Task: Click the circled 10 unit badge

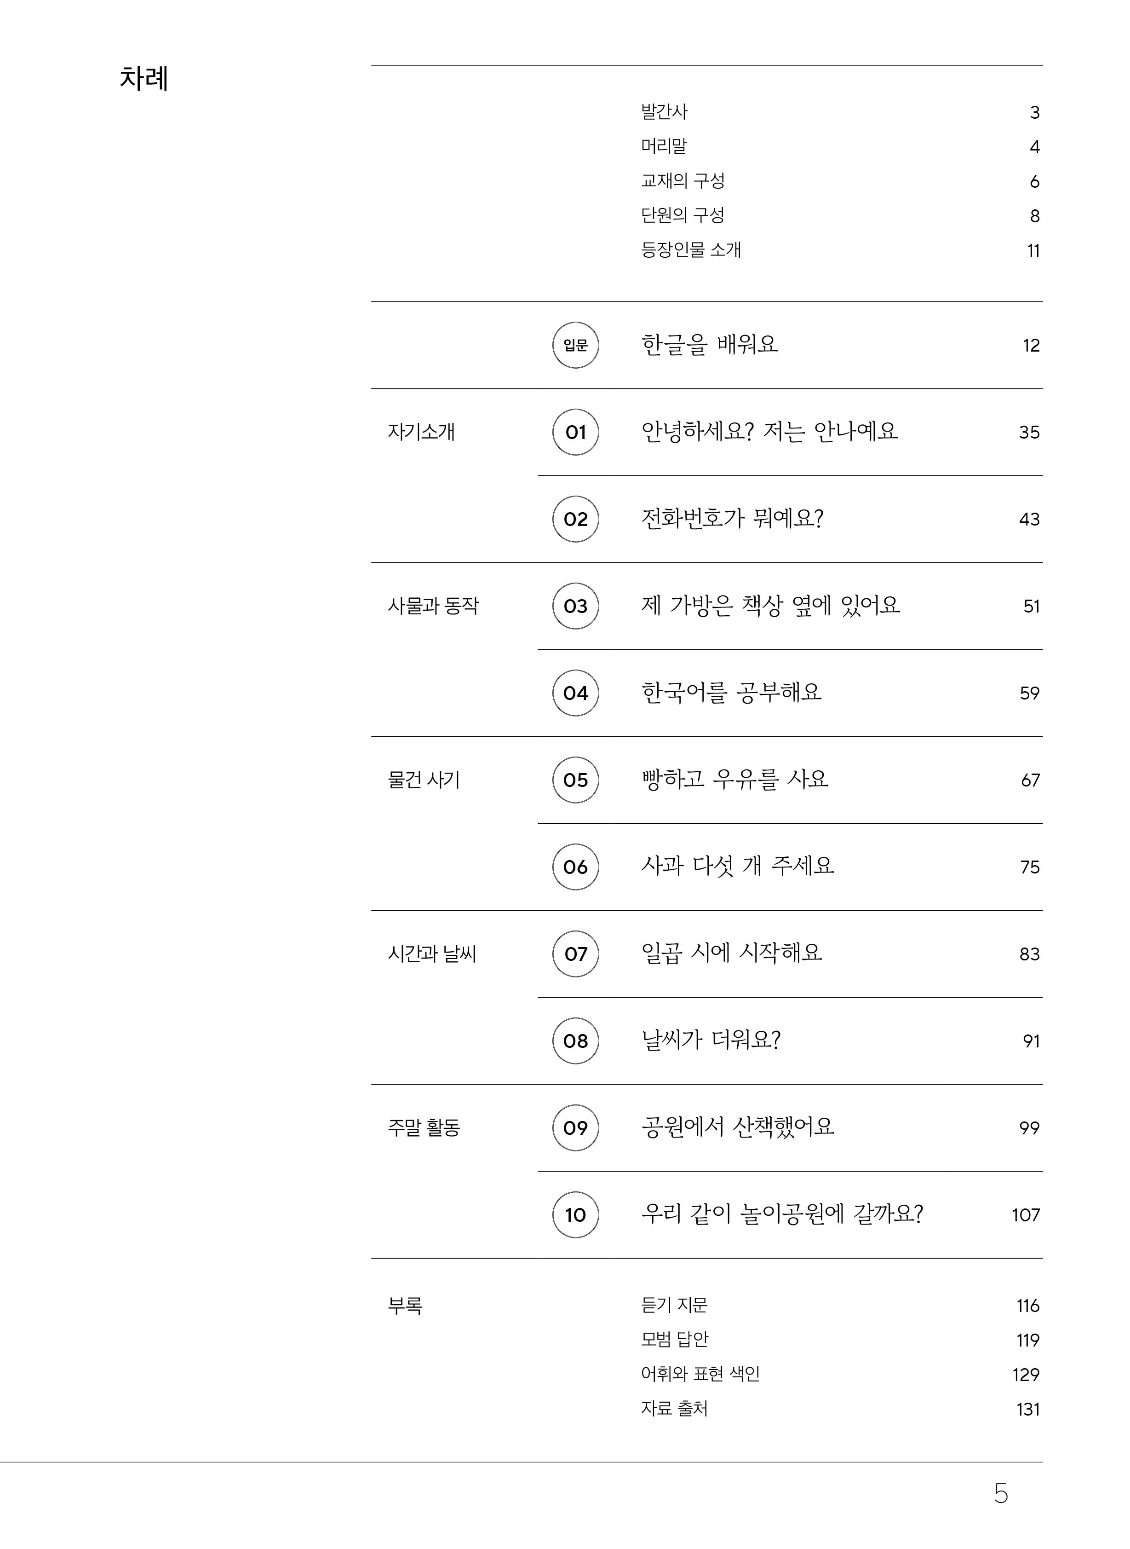Action: 575,1214
